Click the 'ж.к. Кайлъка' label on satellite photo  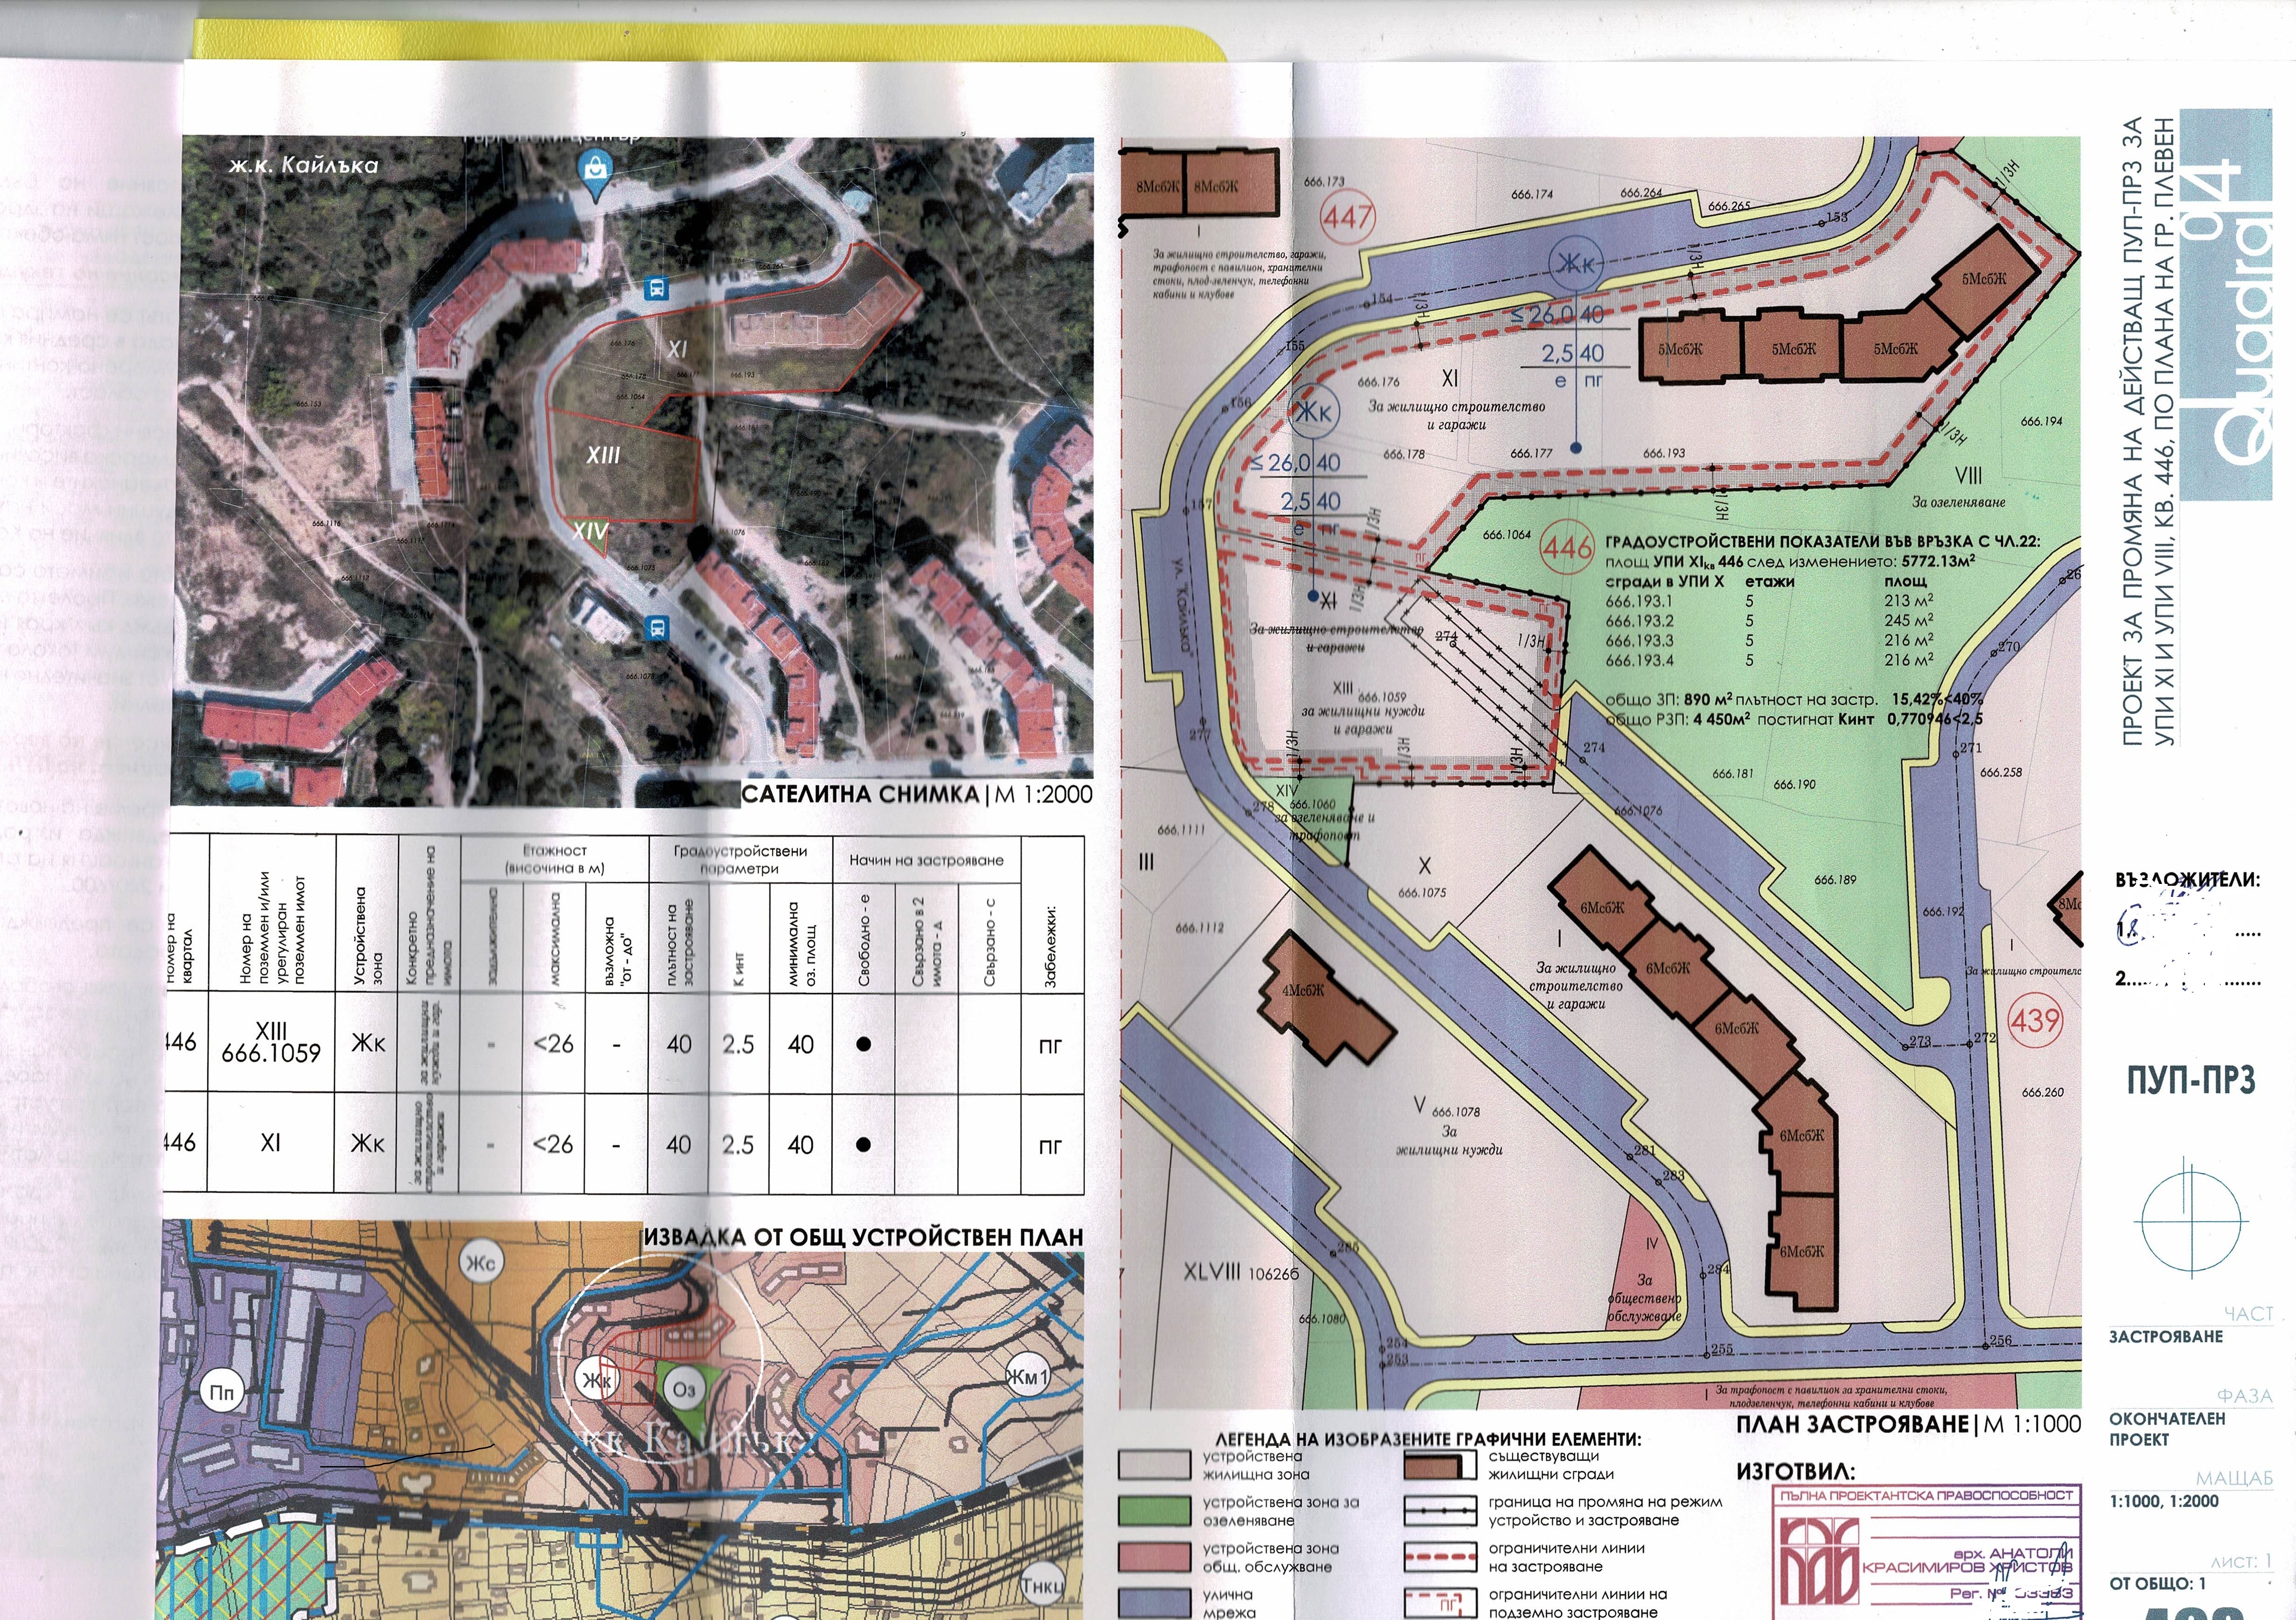(x=303, y=165)
